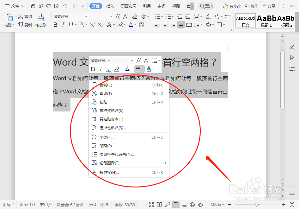Viewport: 299px width, 209px height.
Task: Click zoom out minus button
Action: point(229,205)
